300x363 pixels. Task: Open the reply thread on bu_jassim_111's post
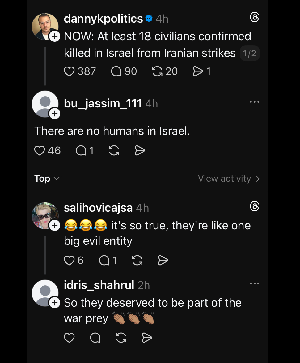81,151
